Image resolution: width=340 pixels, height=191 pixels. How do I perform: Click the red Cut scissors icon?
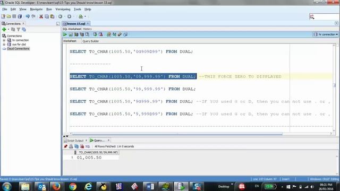pyautogui.click(x=41, y=16)
